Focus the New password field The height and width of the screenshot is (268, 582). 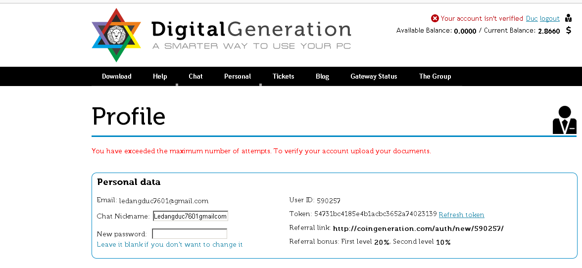pos(190,234)
